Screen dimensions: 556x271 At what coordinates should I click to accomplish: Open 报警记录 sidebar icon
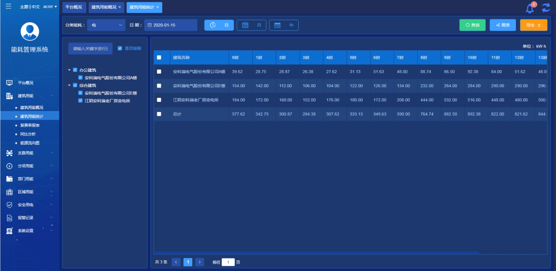pos(9,218)
